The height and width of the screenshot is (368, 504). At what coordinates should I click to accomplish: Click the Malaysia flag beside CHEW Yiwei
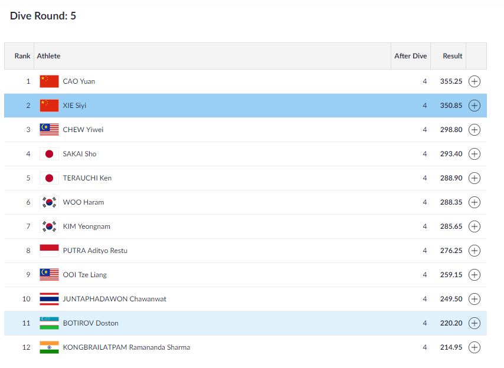(x=49, y=130)
